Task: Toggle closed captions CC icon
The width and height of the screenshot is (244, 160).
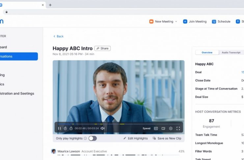Action: tap(156, 128)
